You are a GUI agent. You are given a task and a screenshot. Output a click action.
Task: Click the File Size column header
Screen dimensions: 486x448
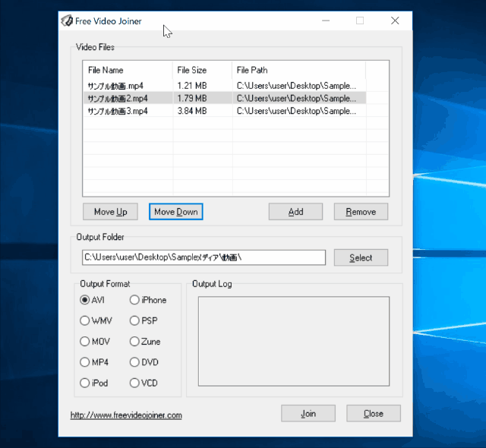click(202, 70)
